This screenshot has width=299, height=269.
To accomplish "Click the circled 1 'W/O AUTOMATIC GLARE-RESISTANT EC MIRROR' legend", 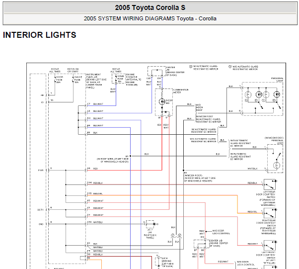I will coord(244,68).
